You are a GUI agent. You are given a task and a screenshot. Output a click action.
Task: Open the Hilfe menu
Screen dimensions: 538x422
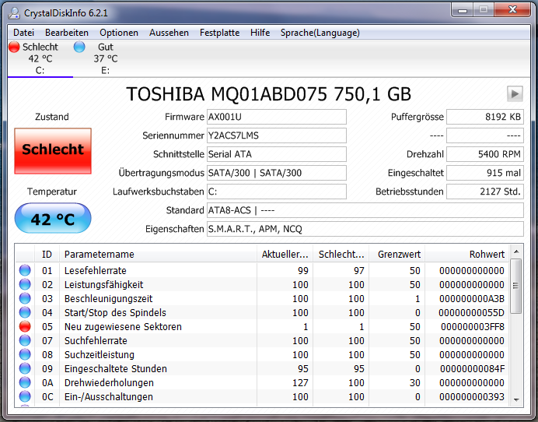click(x=260, y=33)
